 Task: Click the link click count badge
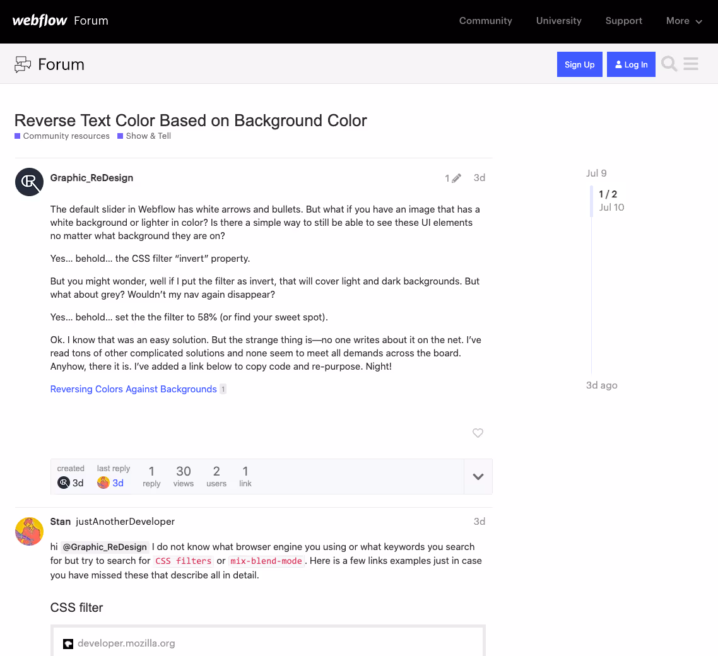pyautogui.click(x=223, y=389)
